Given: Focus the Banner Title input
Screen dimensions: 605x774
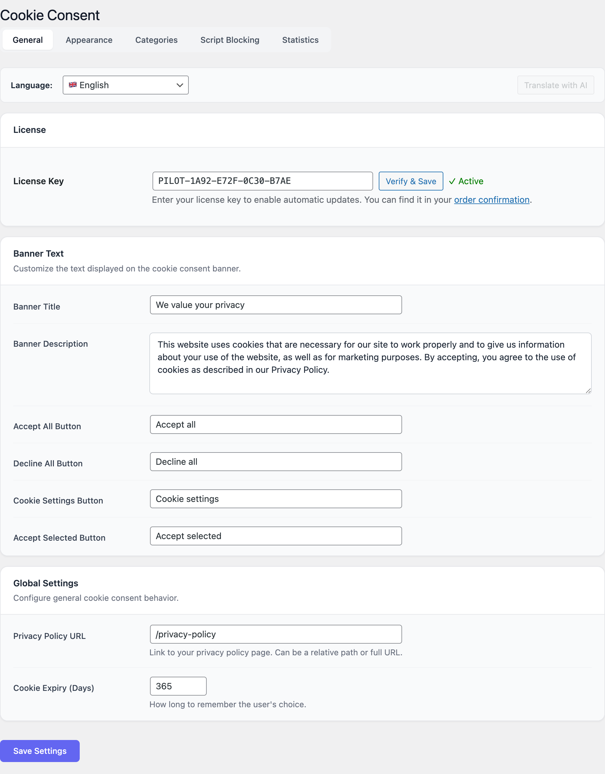Looking at the screenshot, I should tap(275, 305).
